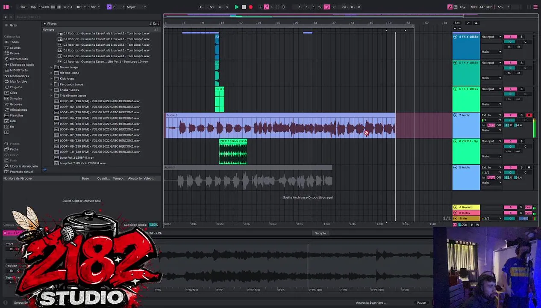The image size is (541, 308).
Task: Select Loop Full 2 128BPM.wav file
Action: (76, 157)
